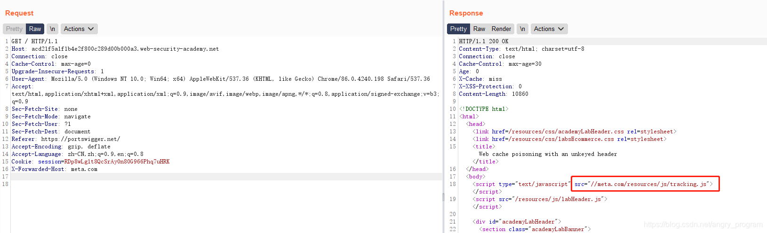The image size is (767, 233).
Task: Click the DOCTYPE html line in response
Action: (484, 109)
